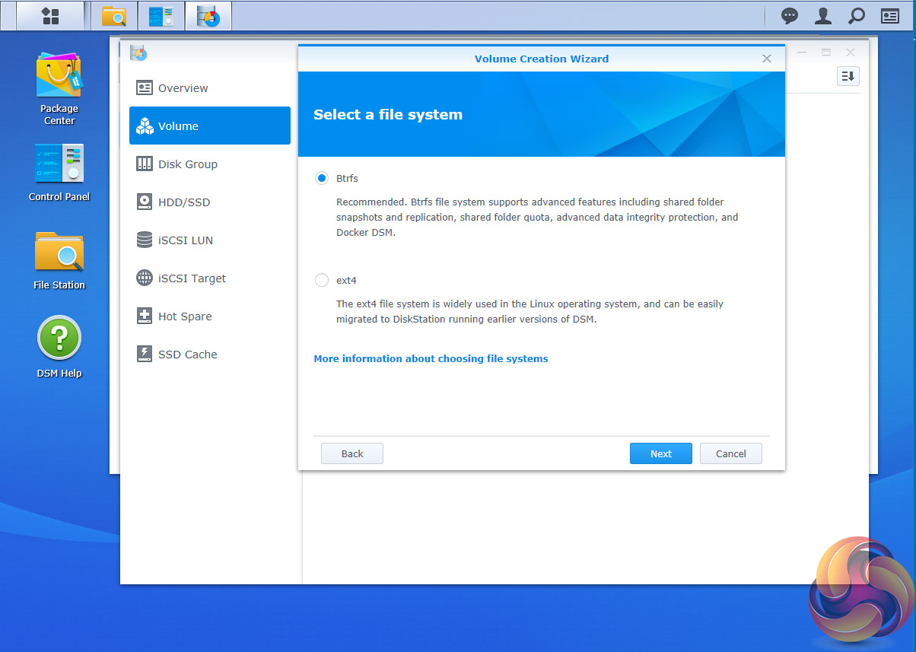Close the Volume Creation Wizard dialog

pyautogui.click(x=767, y=59)
